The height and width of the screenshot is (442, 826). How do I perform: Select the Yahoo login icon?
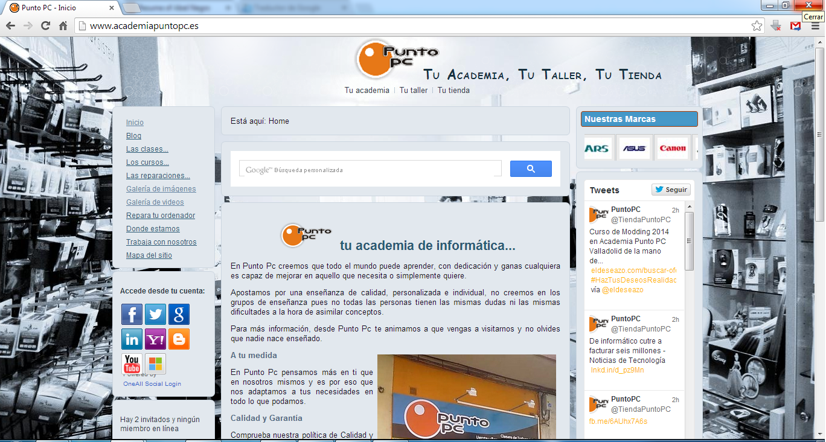point(155,339)
